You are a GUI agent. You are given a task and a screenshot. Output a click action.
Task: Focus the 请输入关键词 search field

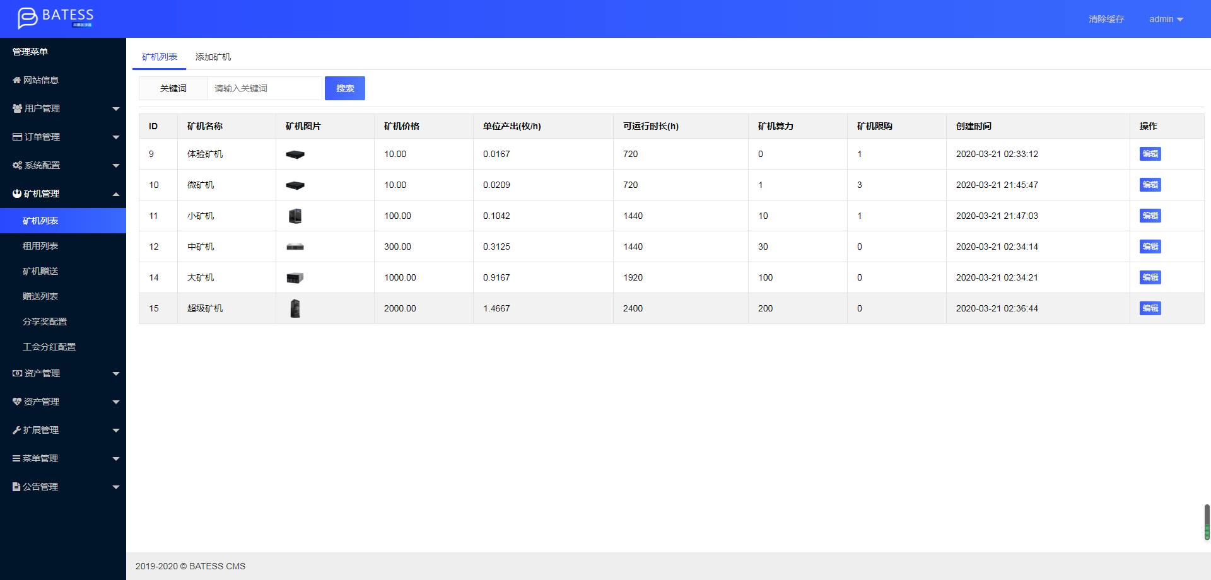tap(265, 88)
